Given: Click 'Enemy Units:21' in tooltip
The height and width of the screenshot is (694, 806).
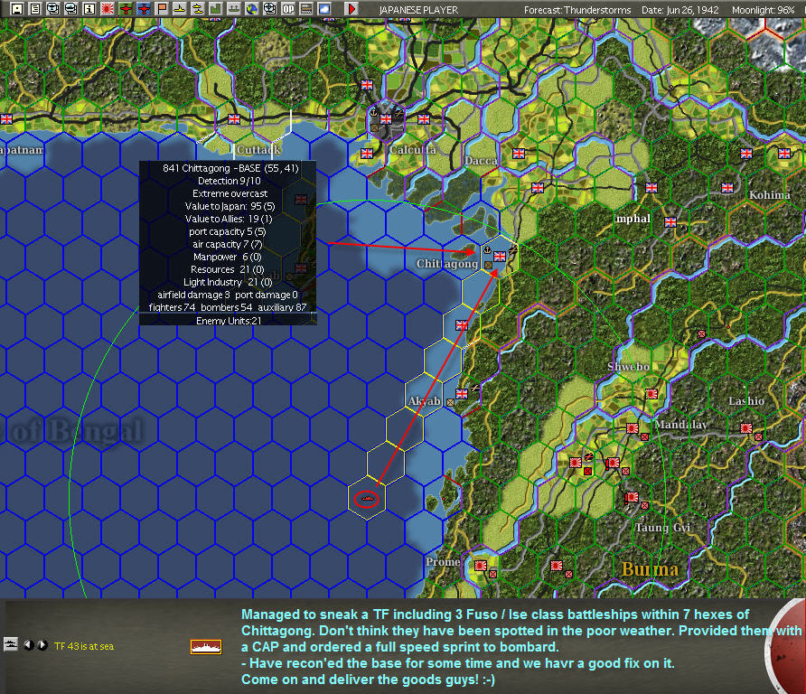Looking at the screenshot, I should click(x=229, y=321).
